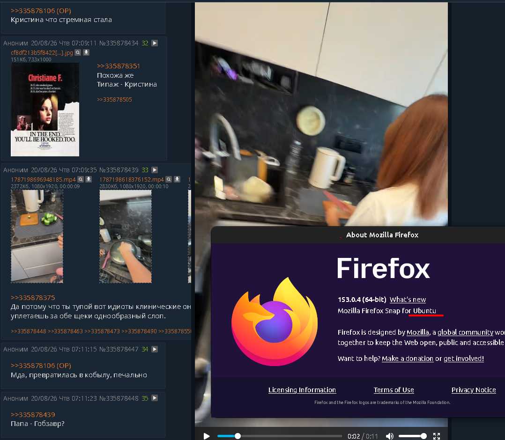Click the download icon next to cf8df213b5f8422 jpg

(x=86, y=52)
